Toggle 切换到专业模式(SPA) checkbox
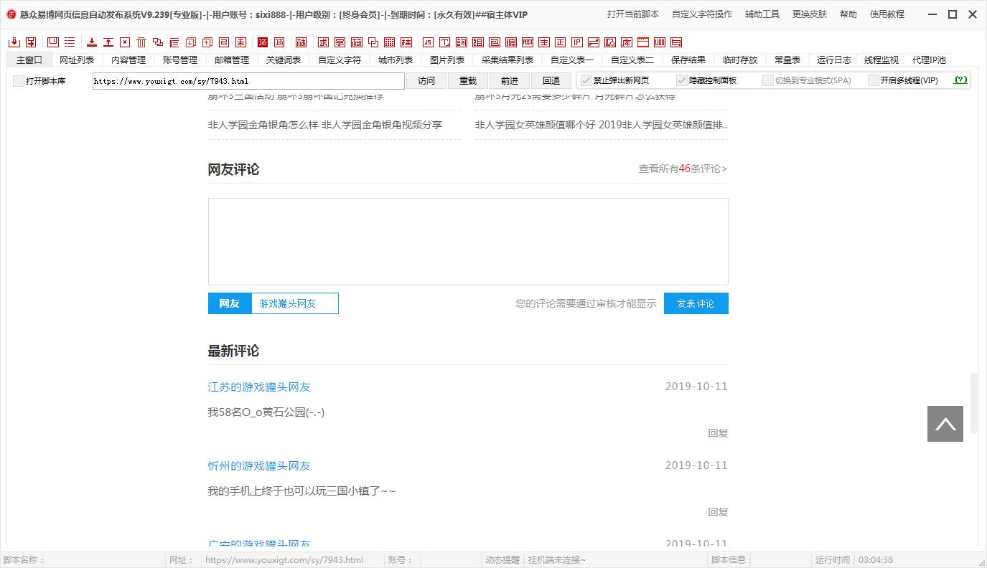 click(768, 80)
